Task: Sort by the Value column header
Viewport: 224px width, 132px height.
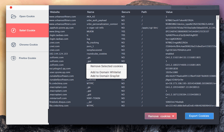Action: (169, 12)
